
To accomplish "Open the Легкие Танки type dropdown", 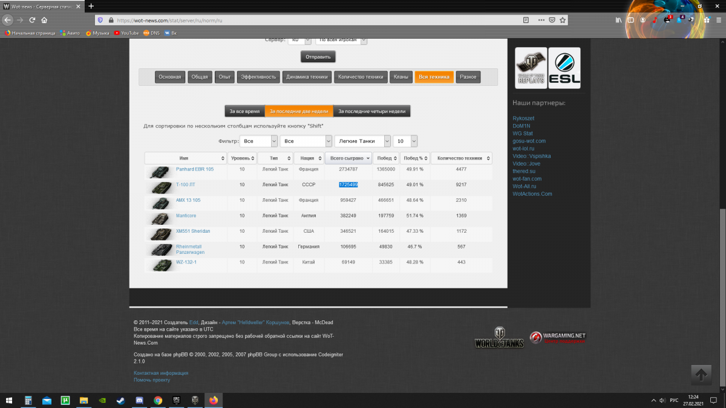I will (362, 141).
